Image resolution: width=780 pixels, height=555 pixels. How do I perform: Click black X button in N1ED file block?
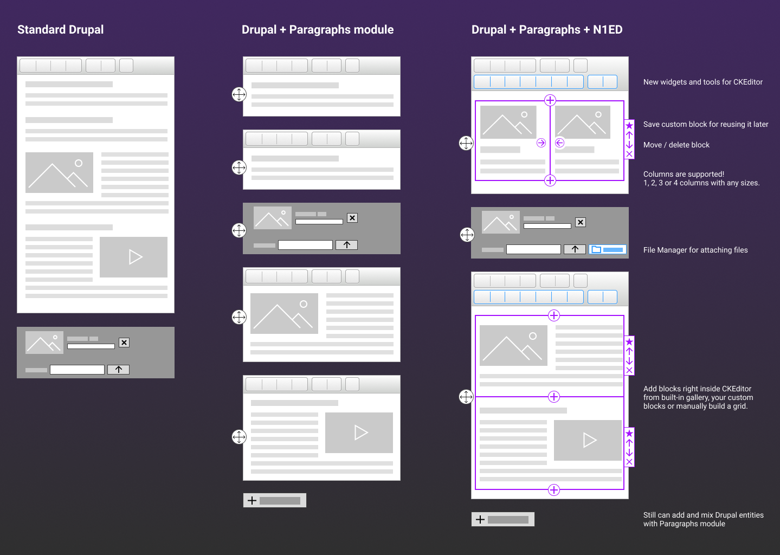581,222
